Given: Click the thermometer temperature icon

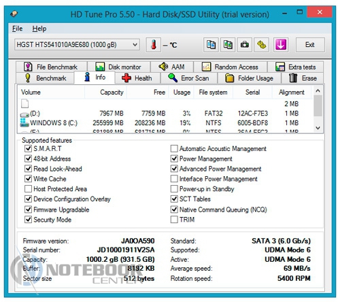Looking at the screenshot, I should [x=154, y=45].
